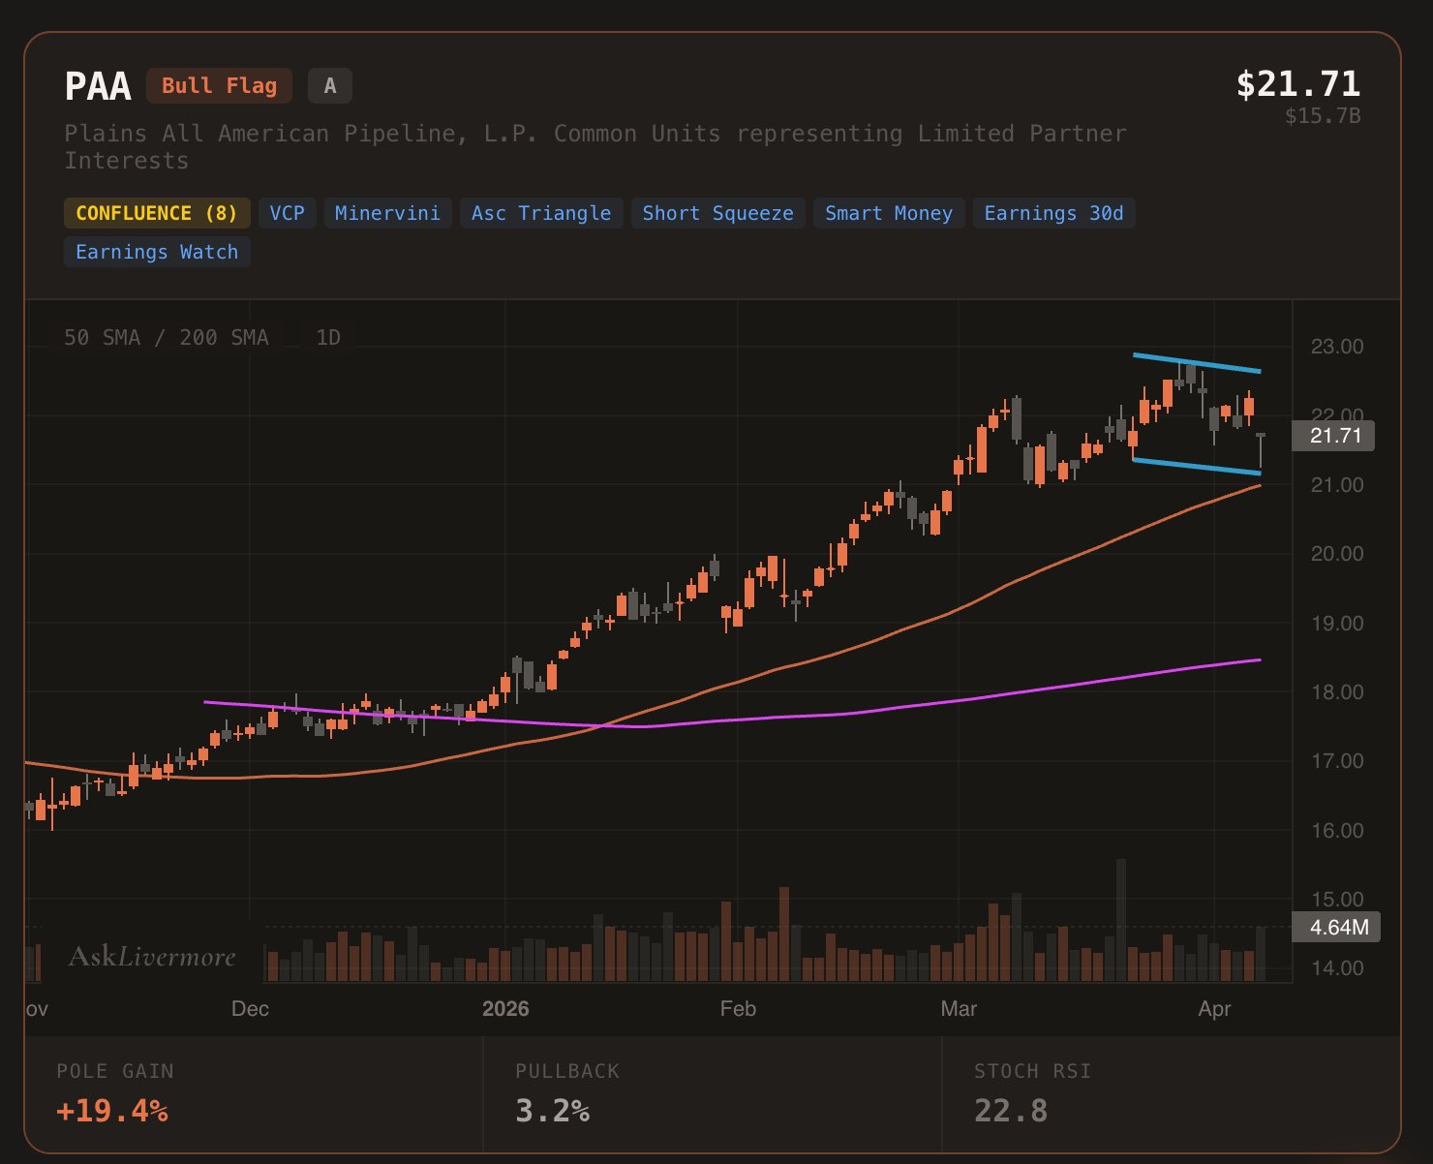Expand the Earnings 30d tag
The width and height of the screenshot is (1433, 1164).
point(1054,213)
